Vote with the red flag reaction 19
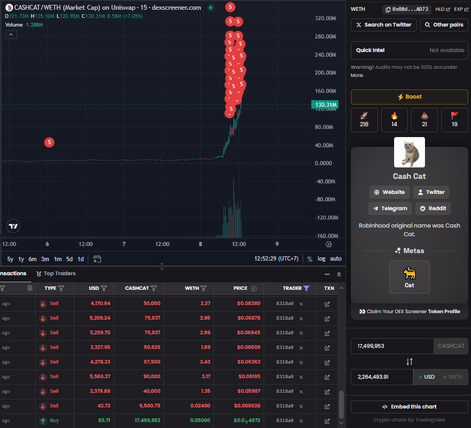 pos(454,120)
